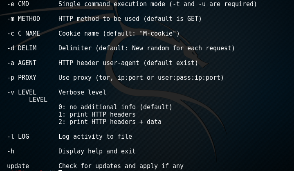The height and width of the screenshot is (171, 294).
Task: Click the terminal cursor block at prompt
Action: (60, 170)
